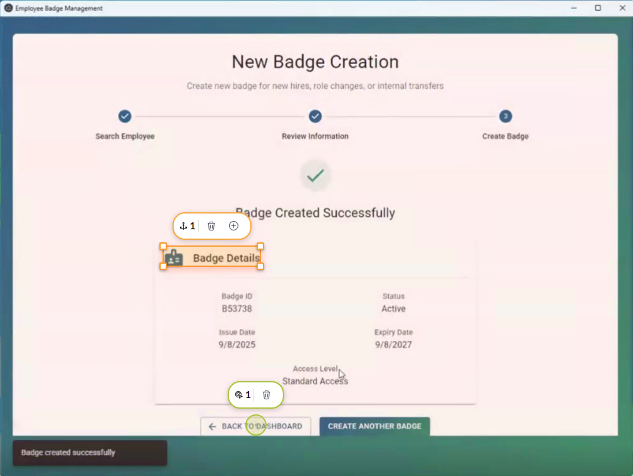
Task: Click the click-step 1 cursor icon
Action: [239, 395]
